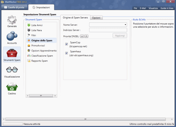Click the main window scroll left arrow

pos(4,119)
